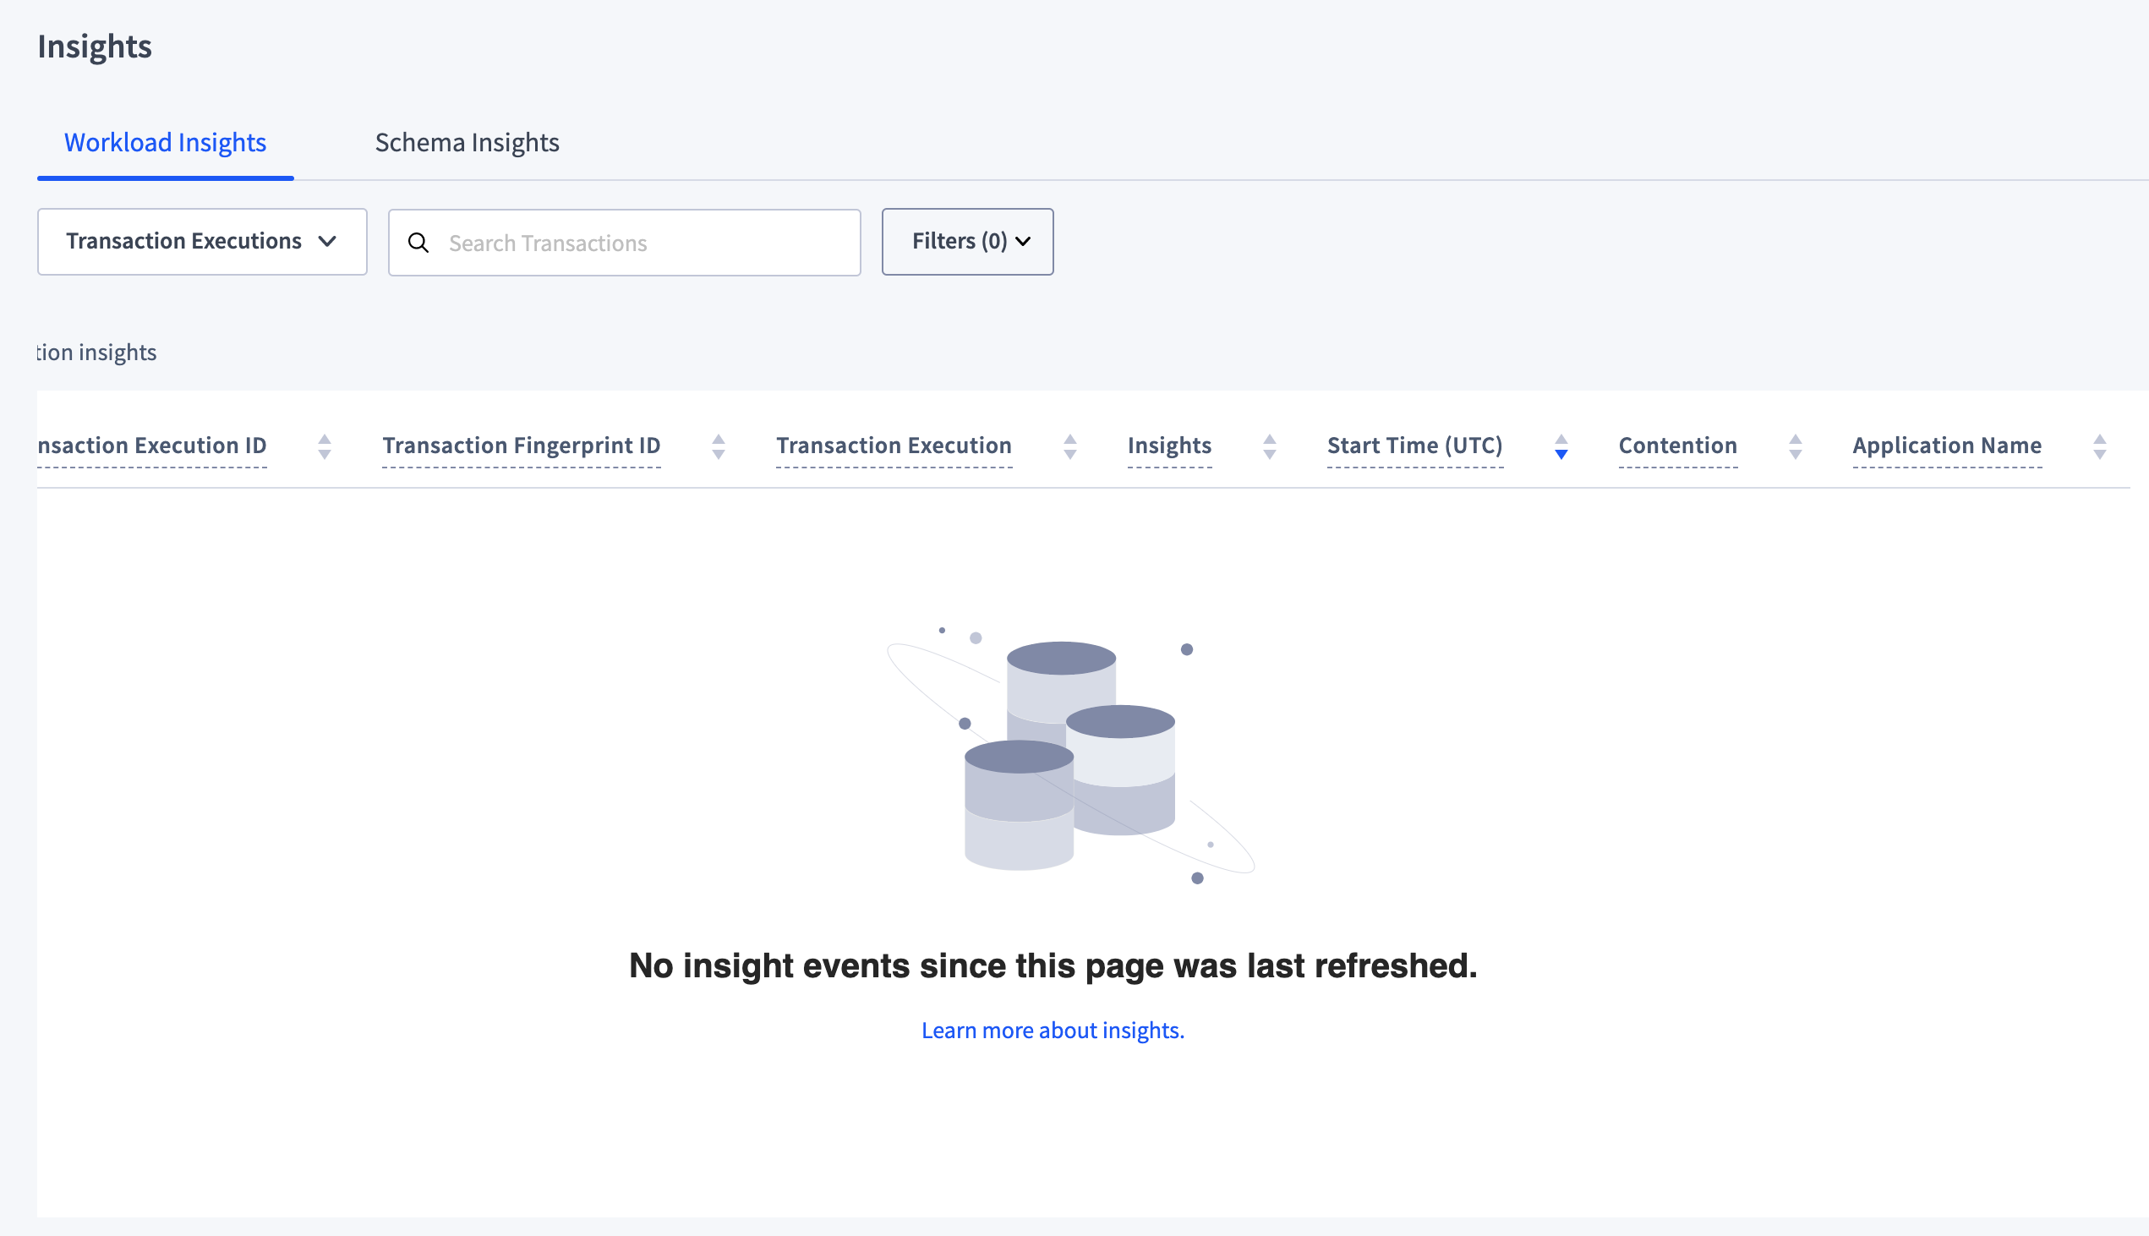The width and height of the screenshot is (2149, 1236).
Task: Click the Filters (0) button
Action: coord(968,241)
